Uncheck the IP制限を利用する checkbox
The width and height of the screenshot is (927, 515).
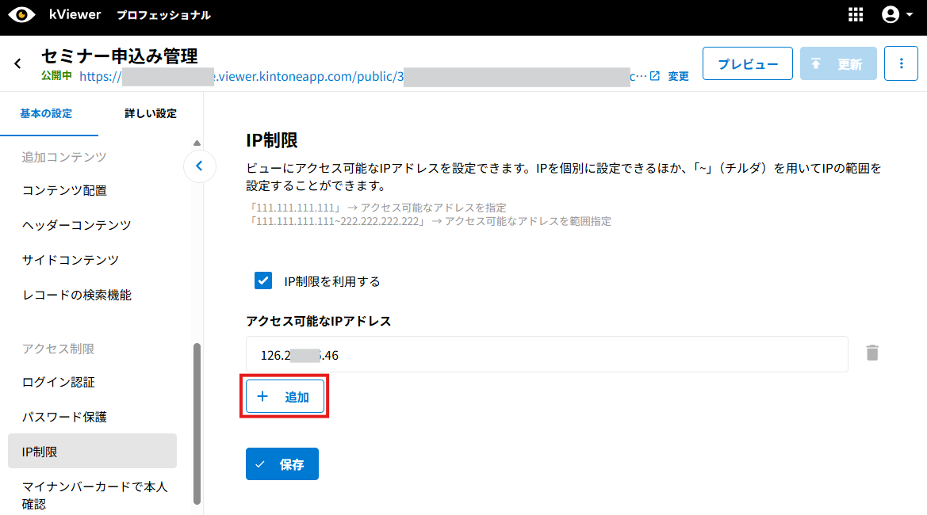(x=263, y=280)
